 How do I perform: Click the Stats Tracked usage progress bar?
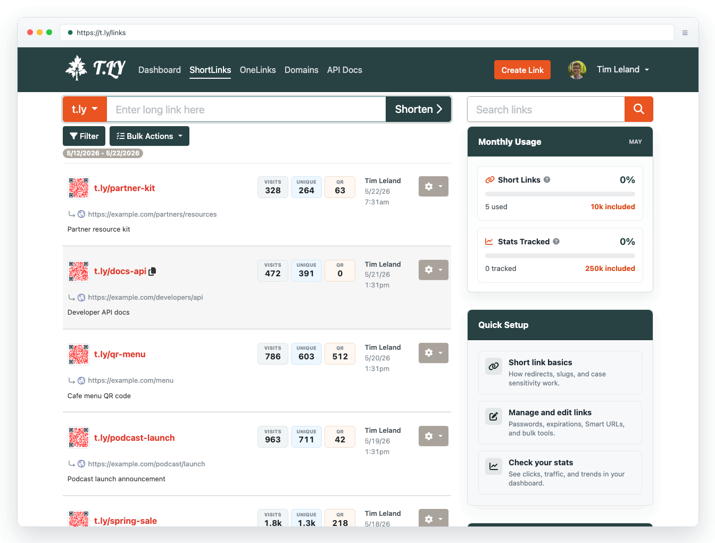(x=560, y=256)
